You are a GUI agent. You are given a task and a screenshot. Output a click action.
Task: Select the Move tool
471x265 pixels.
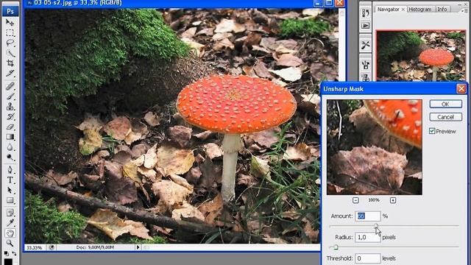(10, 23)
